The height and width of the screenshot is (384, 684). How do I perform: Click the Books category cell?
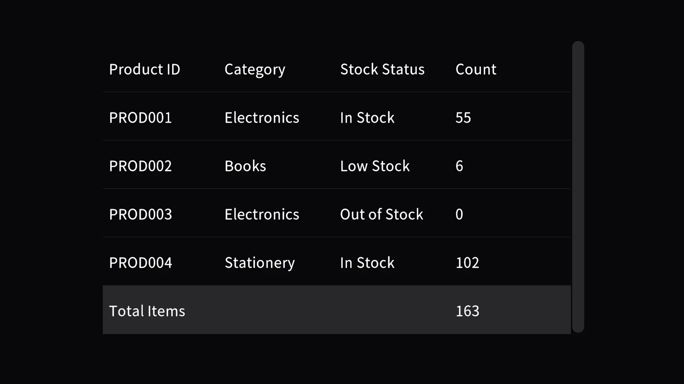pyautogui.click(x=245, y=166)
